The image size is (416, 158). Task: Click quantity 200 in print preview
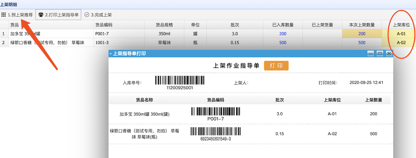pos(374,114)
